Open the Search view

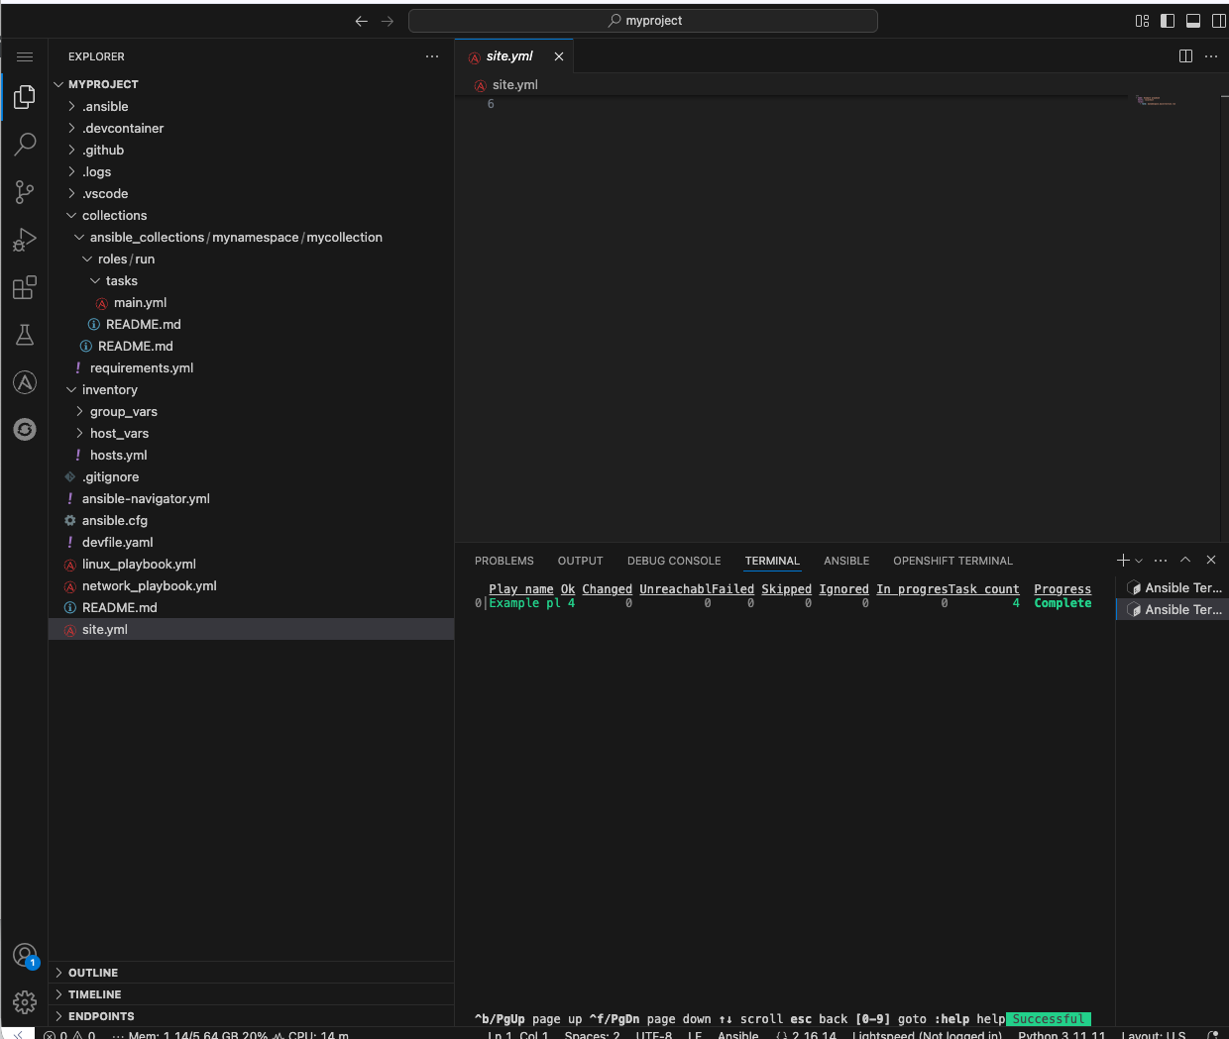pyautogui.click(x=25, y=145)
